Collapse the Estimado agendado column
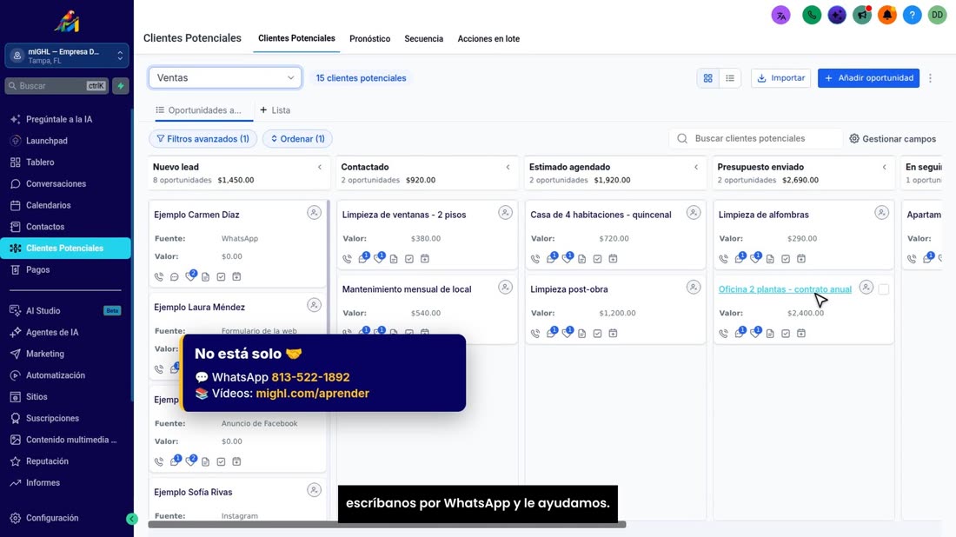 pos(696,167)
